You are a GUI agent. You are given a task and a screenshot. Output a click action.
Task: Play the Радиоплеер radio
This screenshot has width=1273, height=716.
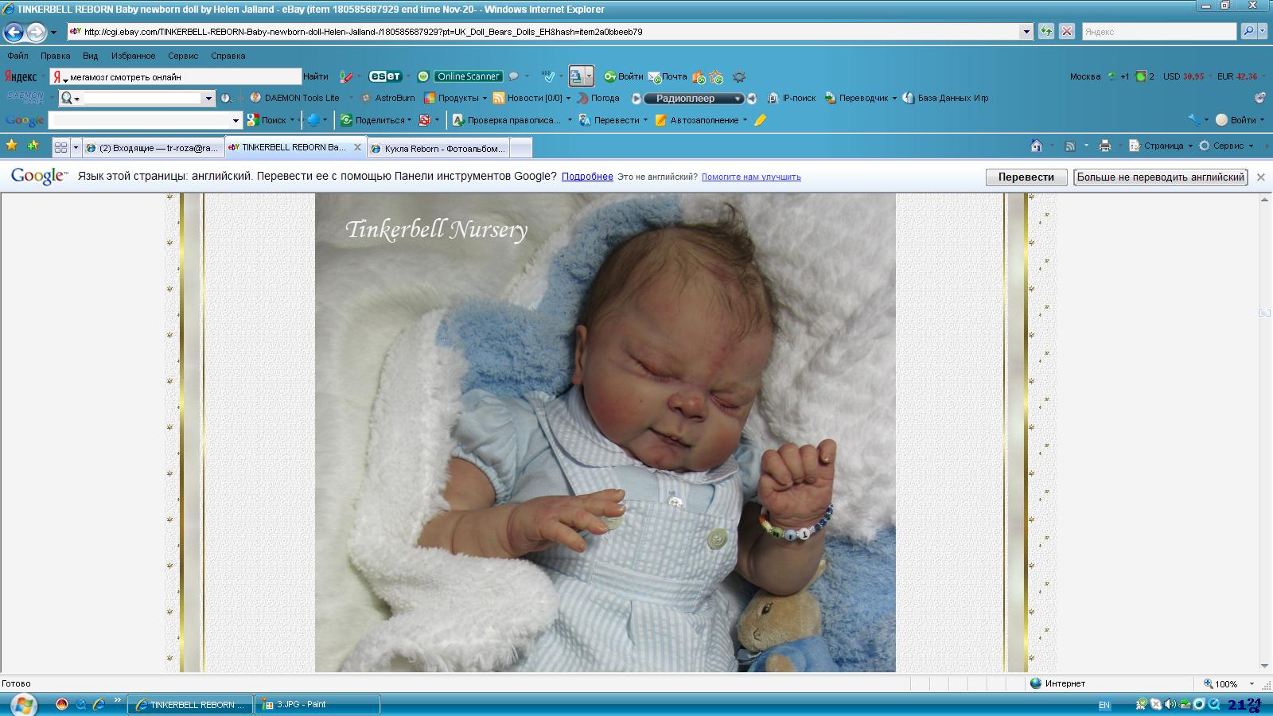click(x=636, y=99)
